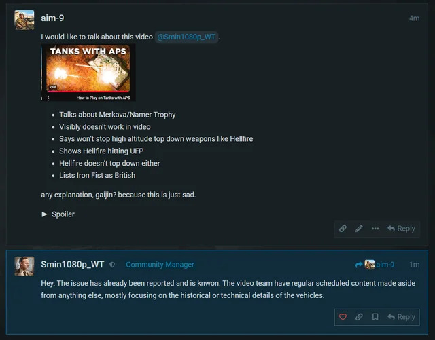Reply to aim-9's post
Image resolution: width=435 pixels, height=340 pixels.
[x=402, y=229]
